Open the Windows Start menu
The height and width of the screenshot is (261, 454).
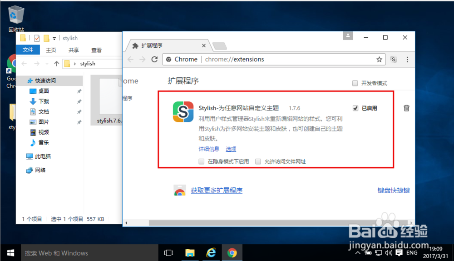pyautogui.click(x=10, y=253)
